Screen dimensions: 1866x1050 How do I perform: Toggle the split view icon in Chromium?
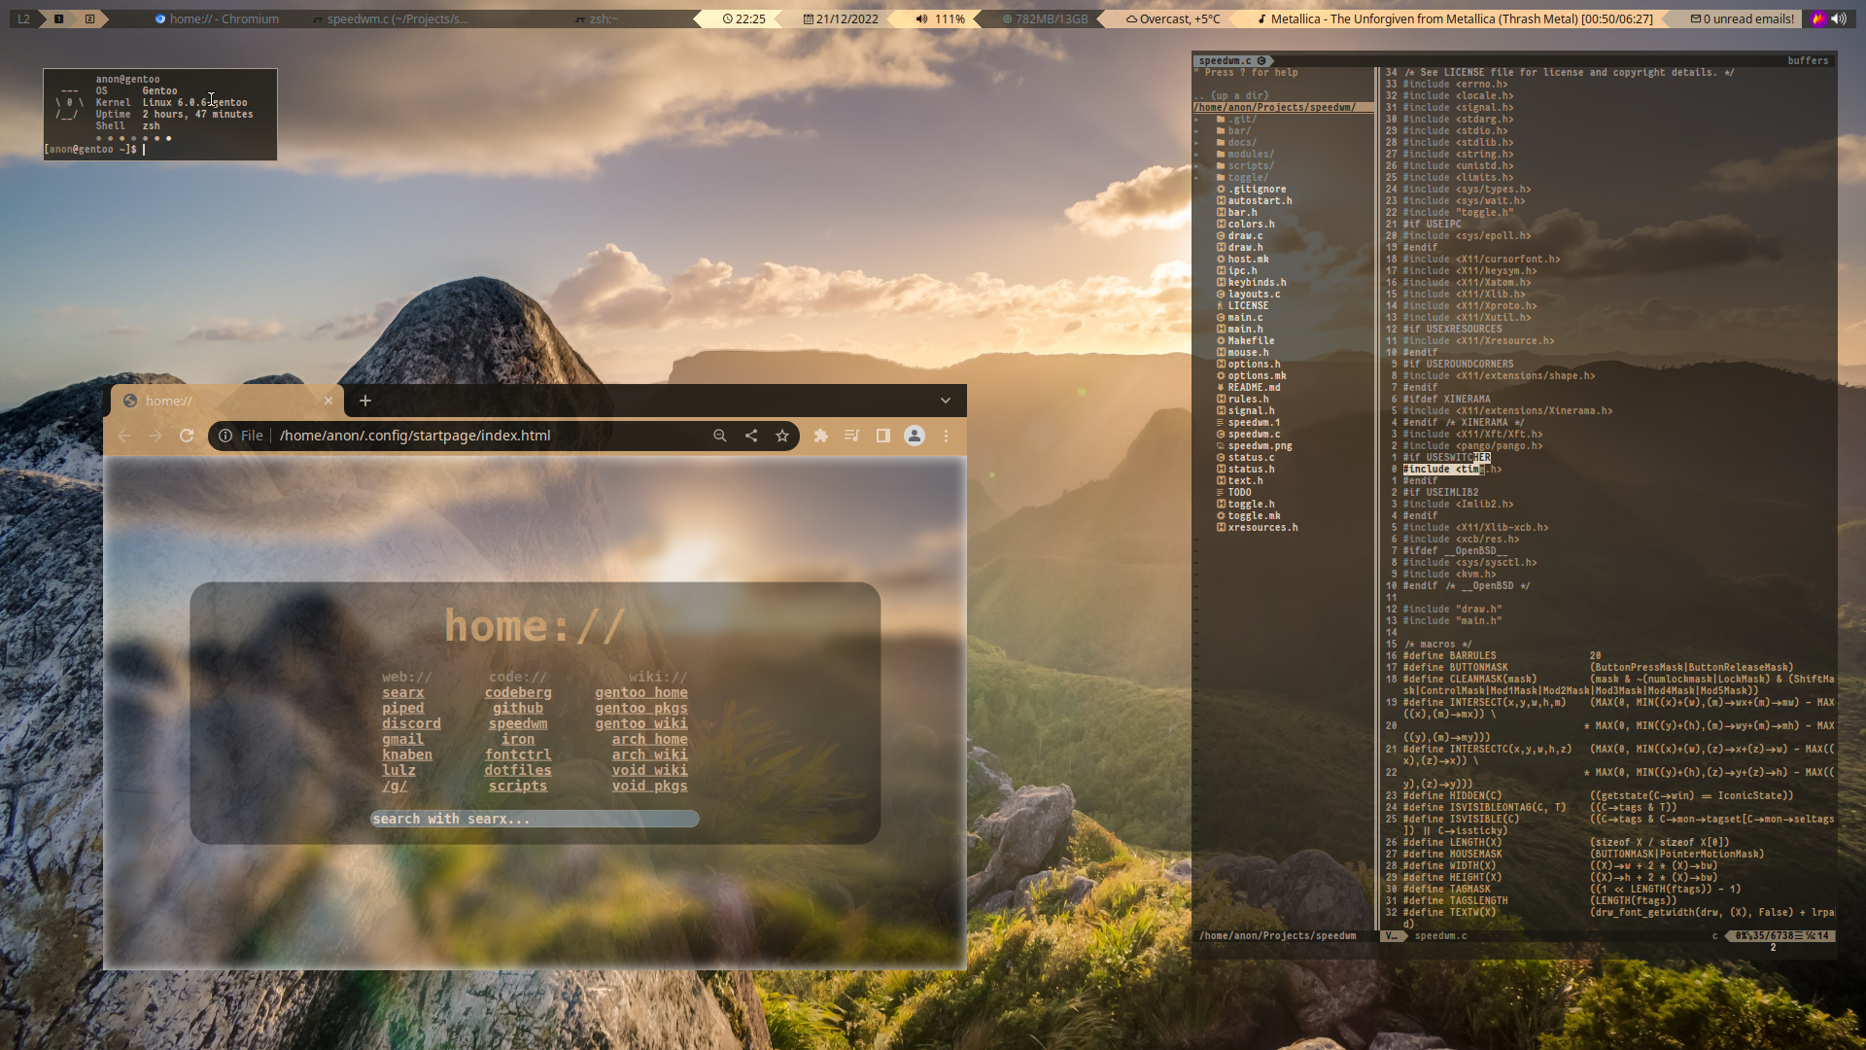[x=881, y=435]
